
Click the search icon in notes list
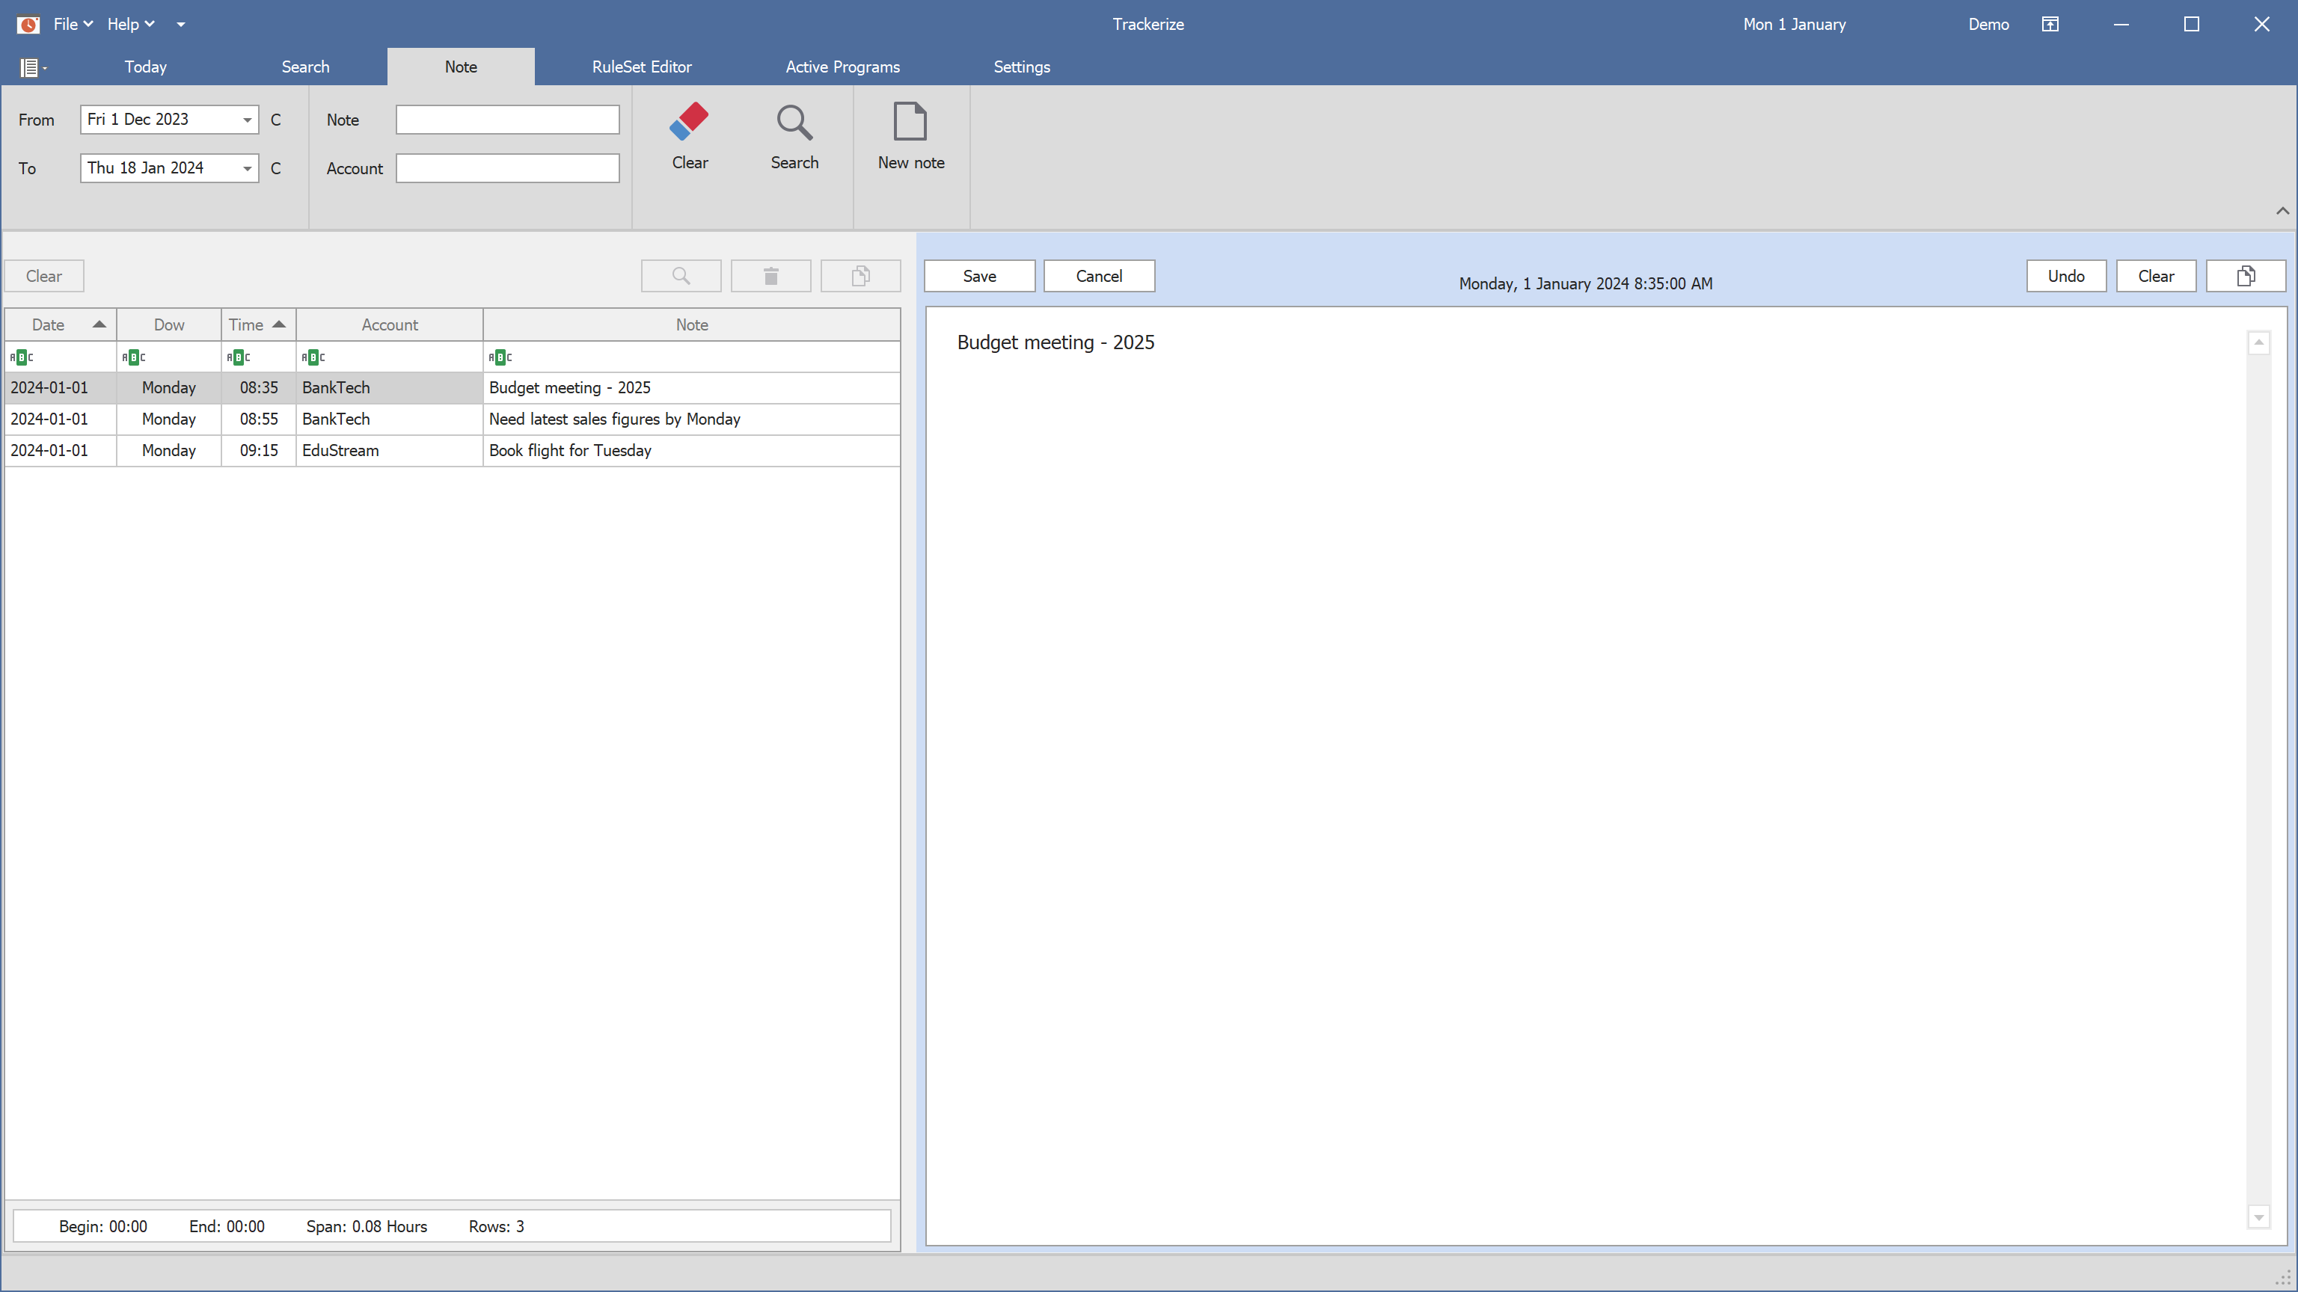(x=681, y=276)
